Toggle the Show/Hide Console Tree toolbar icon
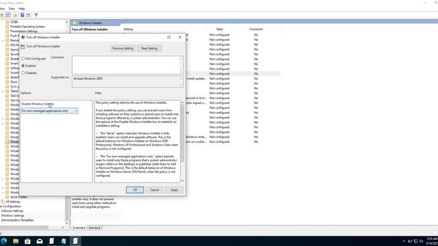The height and width of the screenshot is (246, 438). (8, 15)
